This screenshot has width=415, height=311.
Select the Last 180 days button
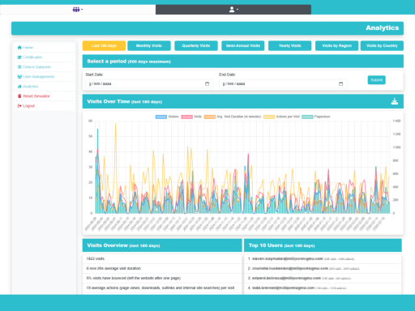(104, 45)
